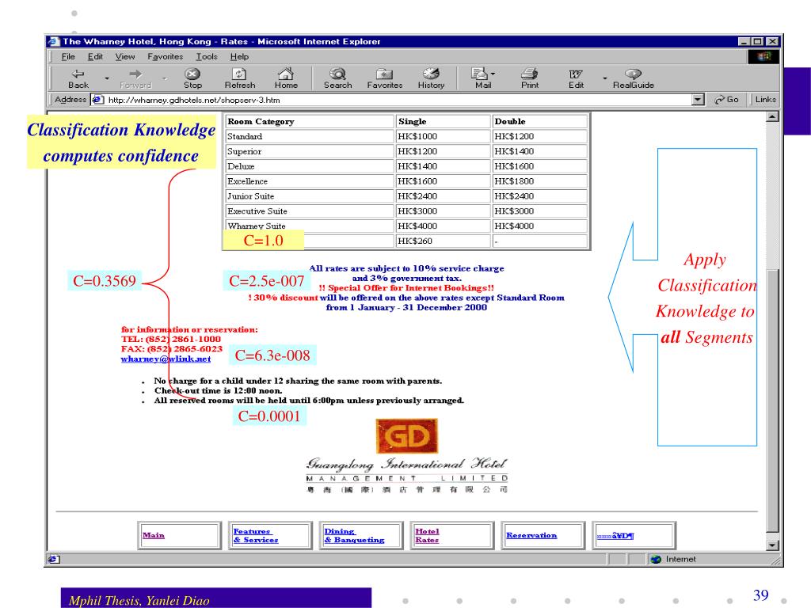
Task: Select the Excellence room category cell
Action: point(310,181)
